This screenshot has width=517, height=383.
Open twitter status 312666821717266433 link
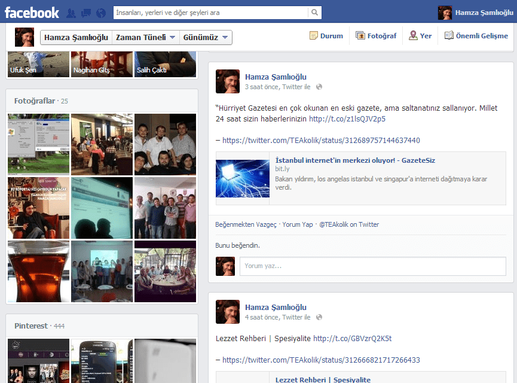321,360
